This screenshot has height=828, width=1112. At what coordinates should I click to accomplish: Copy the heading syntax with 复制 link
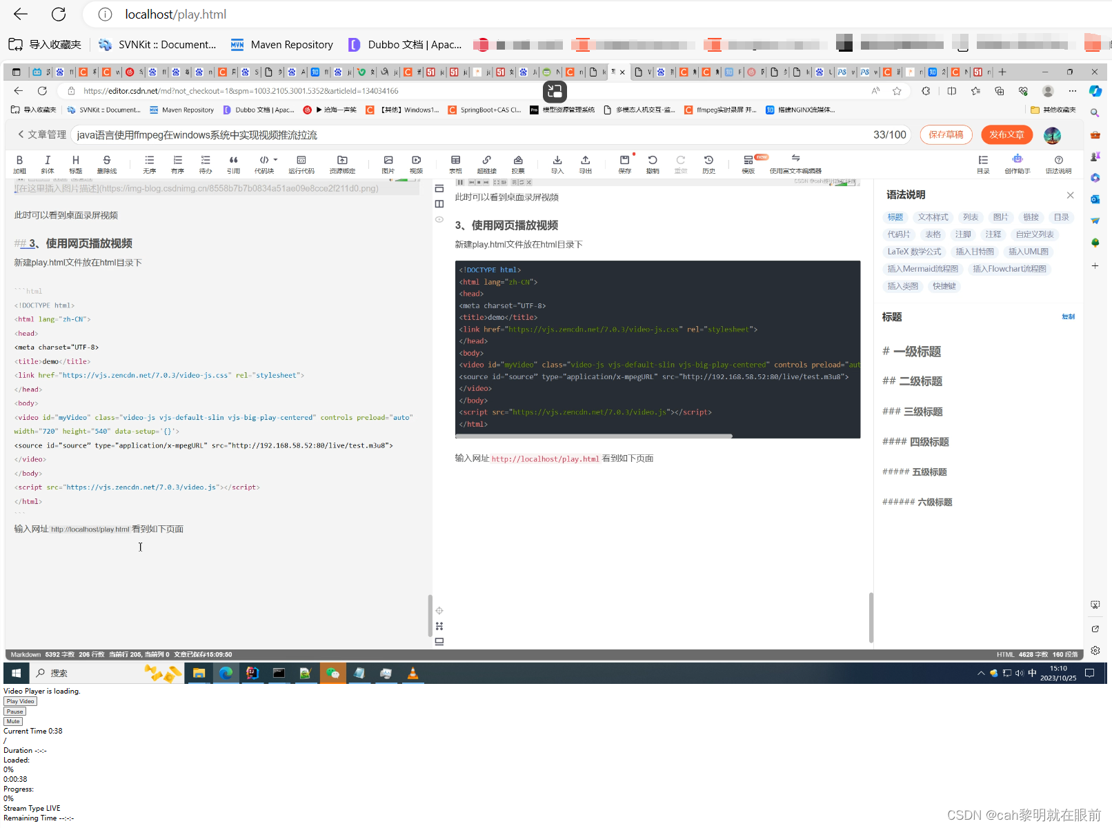[x=1068, y=316]
